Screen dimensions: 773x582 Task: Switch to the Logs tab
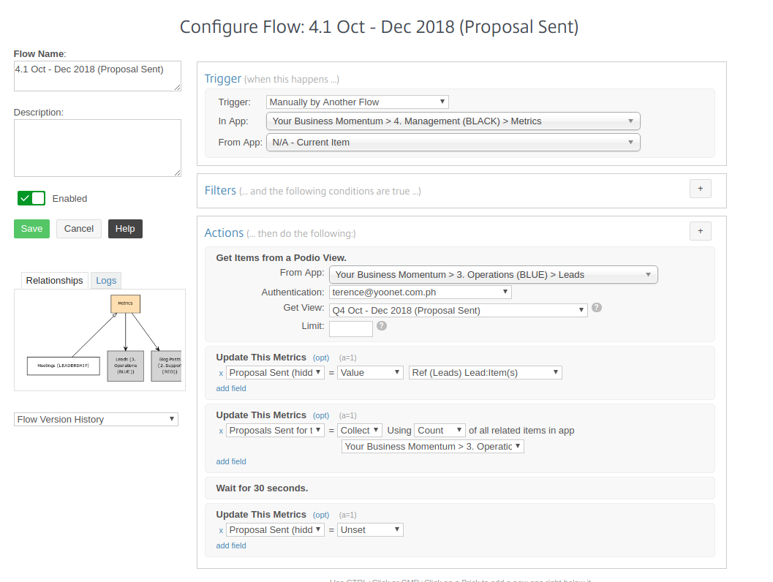click(106, 281)
